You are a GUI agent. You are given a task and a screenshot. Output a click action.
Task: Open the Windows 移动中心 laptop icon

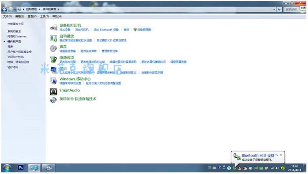(x=53, y=80)
